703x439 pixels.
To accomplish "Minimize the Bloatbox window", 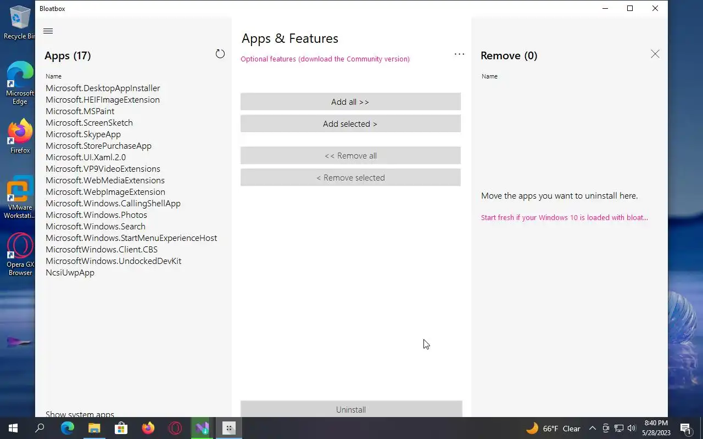I will [x=605, y=8].
